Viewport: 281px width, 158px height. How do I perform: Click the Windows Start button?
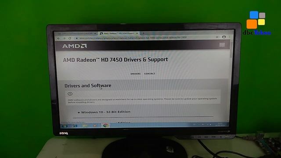(x=65, y=126)
